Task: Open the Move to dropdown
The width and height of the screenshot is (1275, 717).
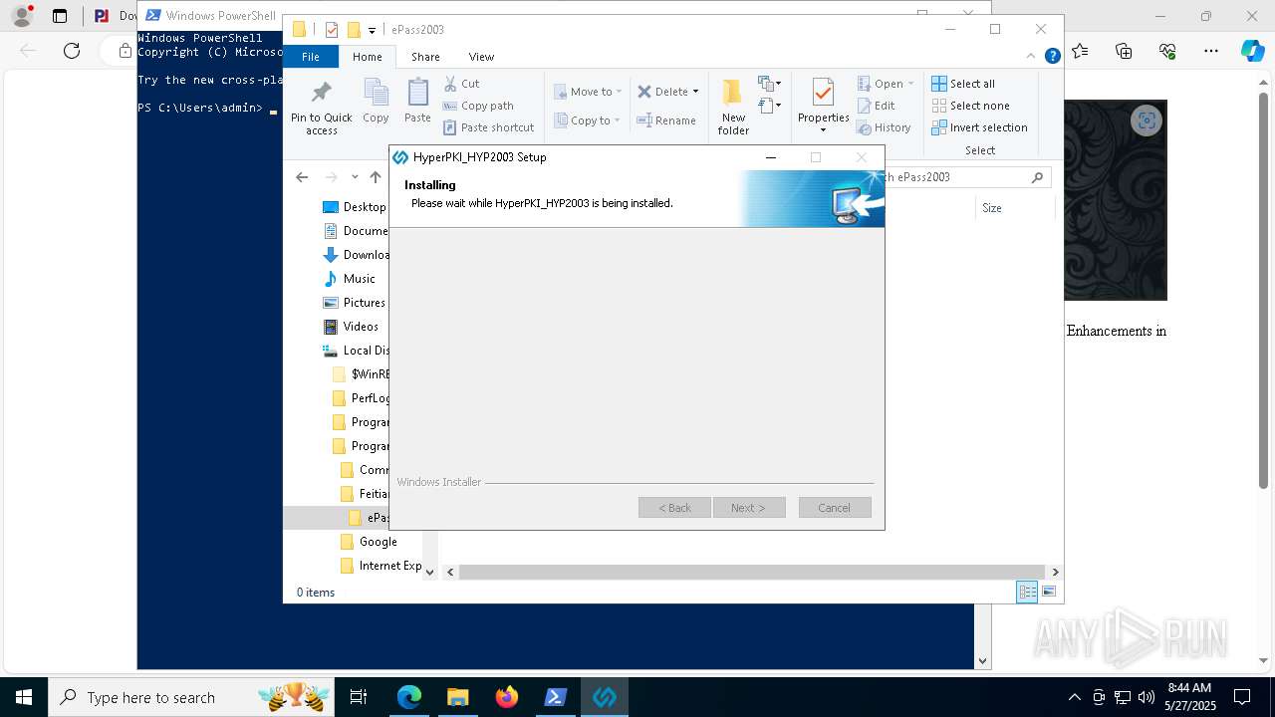Action: coord(588,92)
